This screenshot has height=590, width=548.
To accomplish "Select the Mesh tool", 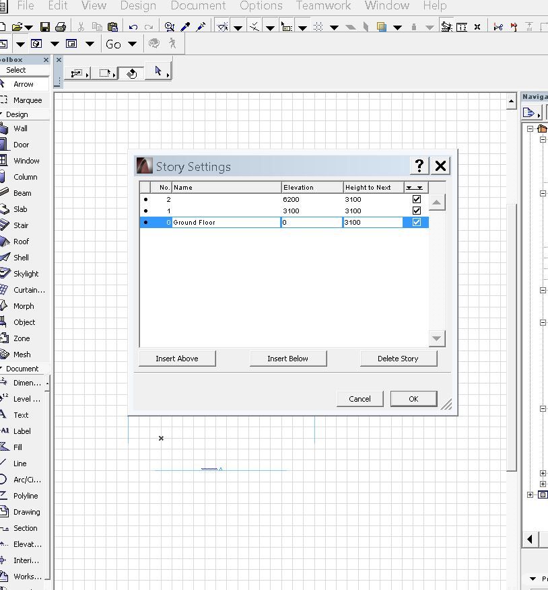I will (x=22, y=355).
